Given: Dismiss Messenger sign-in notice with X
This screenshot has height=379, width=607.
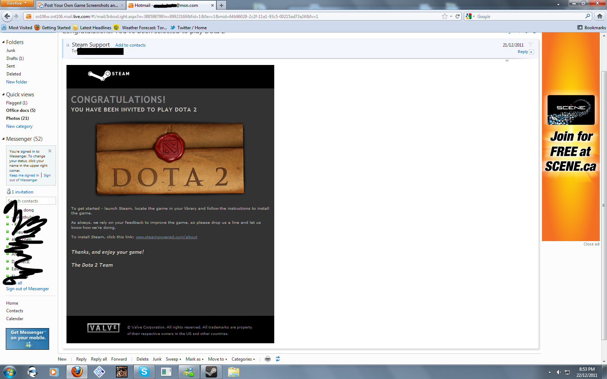Looking at the screenshot, I should (50, 151).
